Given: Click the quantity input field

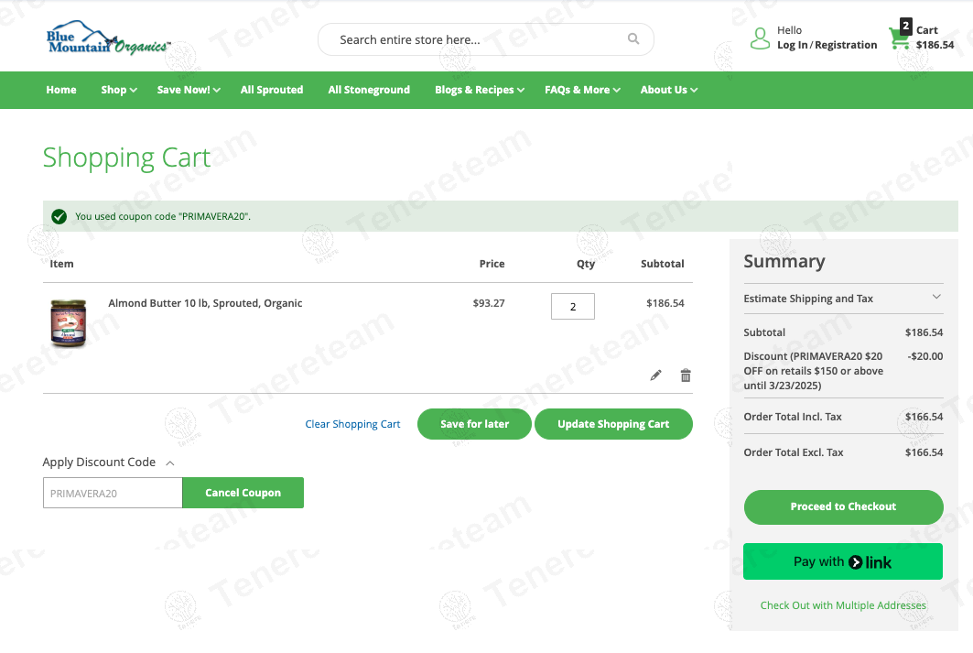Looking at the screenshot, I should tap(573, 307).
